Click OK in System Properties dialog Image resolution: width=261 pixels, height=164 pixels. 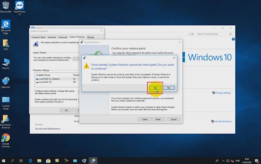(66, 110)
